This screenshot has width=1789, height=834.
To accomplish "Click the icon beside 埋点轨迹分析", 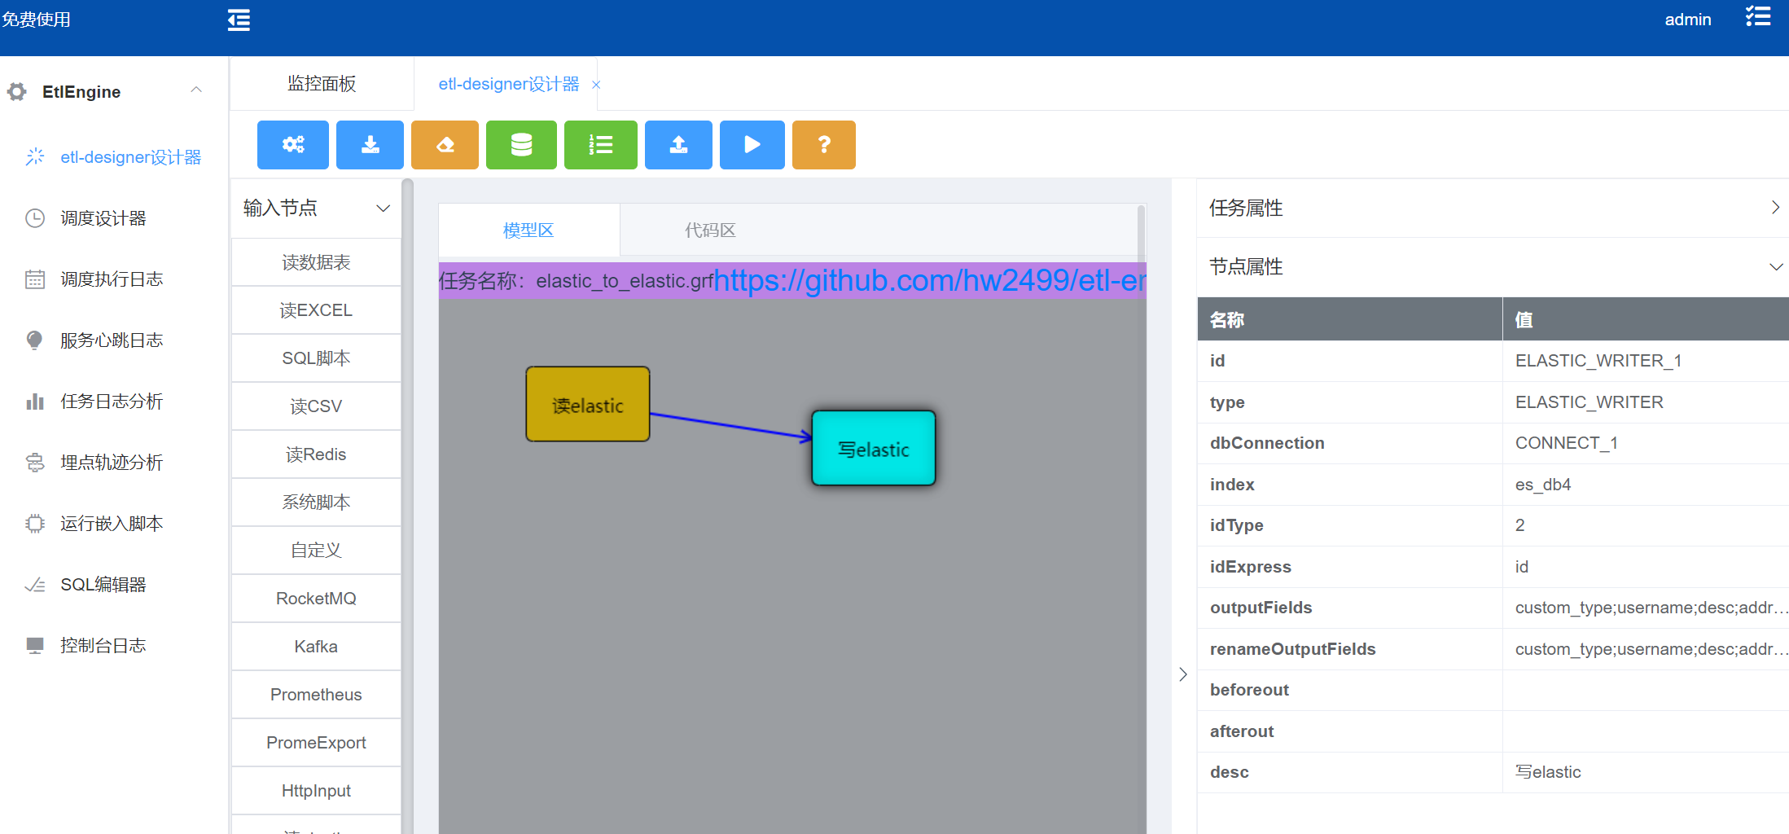I will pos(35,463).
